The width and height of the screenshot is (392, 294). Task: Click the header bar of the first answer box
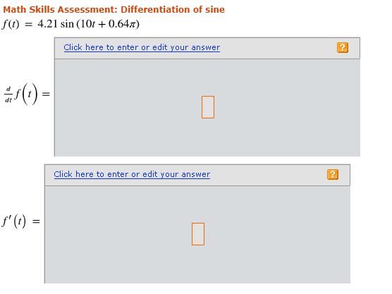click(207, 48)
